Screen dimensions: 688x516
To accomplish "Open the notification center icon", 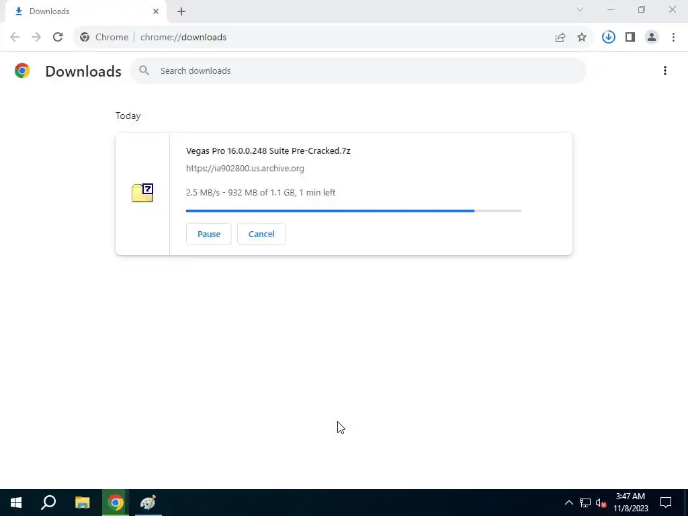I will [666, 503].
